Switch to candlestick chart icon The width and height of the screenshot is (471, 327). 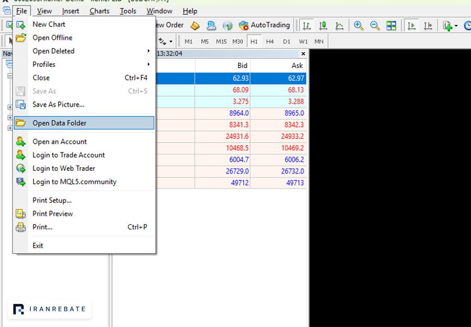[x=323, y=26]
